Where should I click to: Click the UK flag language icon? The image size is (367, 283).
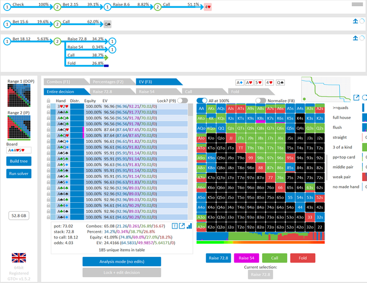19,257
